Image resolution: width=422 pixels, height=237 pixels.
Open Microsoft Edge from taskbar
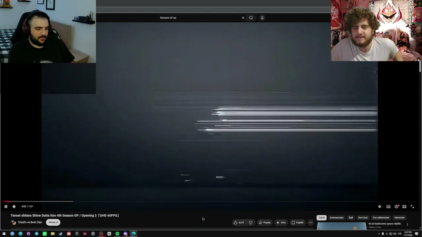[x=134, y=234]
